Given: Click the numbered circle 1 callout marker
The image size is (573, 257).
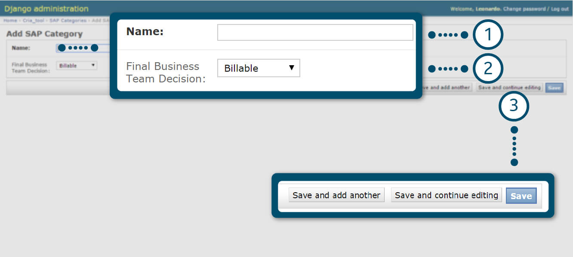Looking at the screenshot, I should pyautogui.click(x=488, y=35).
